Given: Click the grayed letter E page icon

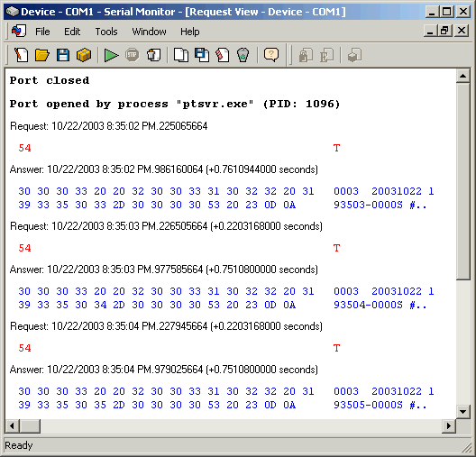Looking at the screenshot, I should click(x=326, y=55).
